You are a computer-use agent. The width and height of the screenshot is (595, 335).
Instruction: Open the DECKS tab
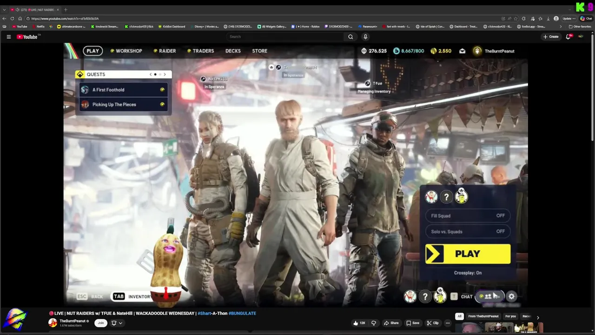pos(233,51)
